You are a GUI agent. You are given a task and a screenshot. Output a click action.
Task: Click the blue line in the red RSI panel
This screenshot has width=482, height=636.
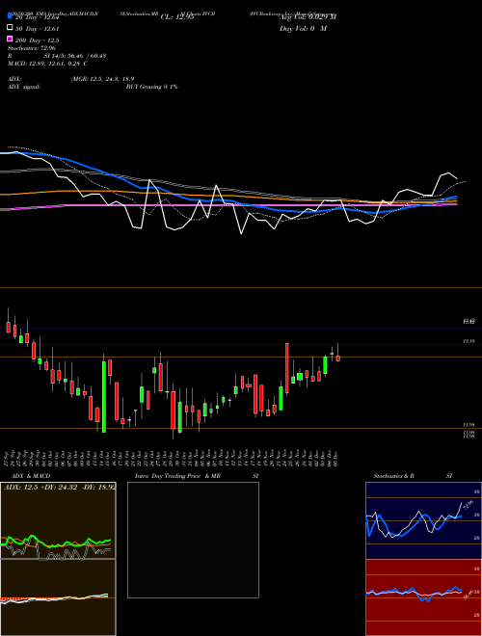[414, 592]
